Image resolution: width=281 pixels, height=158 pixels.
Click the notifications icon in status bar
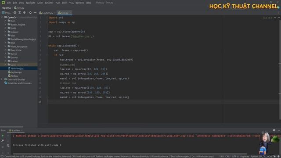pyautogui.click(x=278, y=157)
